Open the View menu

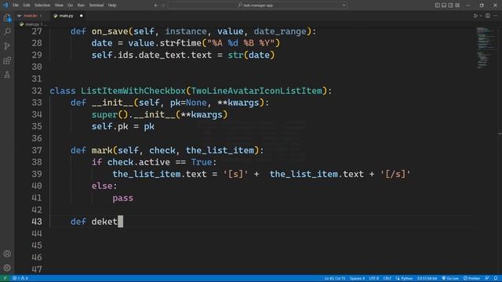(x=59, y=5)
